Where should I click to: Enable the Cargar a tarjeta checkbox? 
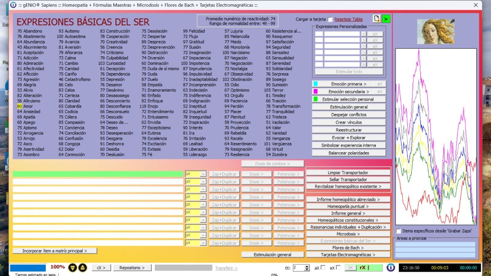[x=330, y=19]
